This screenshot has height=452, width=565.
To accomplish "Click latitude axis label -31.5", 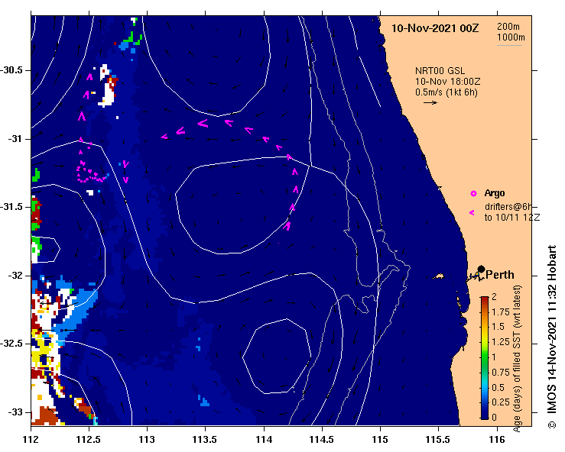I will (x=13, y=207).
